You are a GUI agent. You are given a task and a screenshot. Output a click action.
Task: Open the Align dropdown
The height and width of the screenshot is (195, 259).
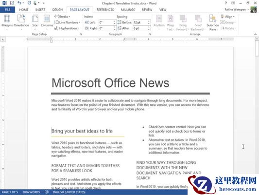coord(228,17)
